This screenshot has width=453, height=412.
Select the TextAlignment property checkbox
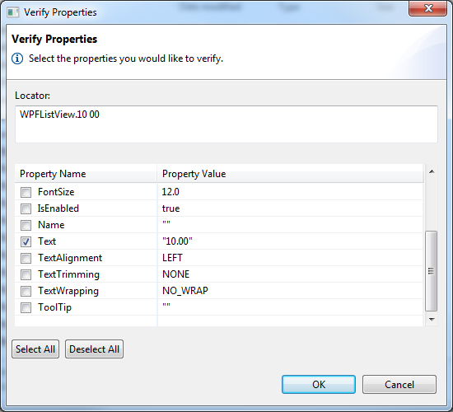[26, 258]
